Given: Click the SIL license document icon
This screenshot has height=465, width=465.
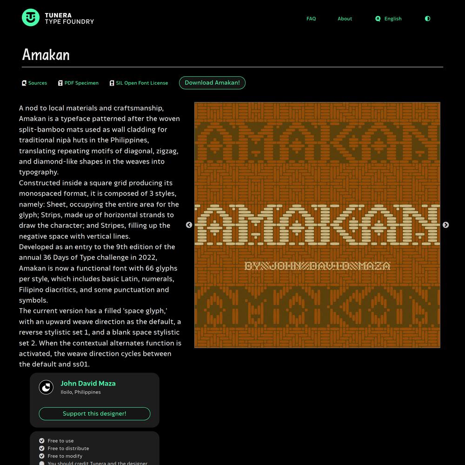Looking at the screenshot, I should [x=112, y=83].
